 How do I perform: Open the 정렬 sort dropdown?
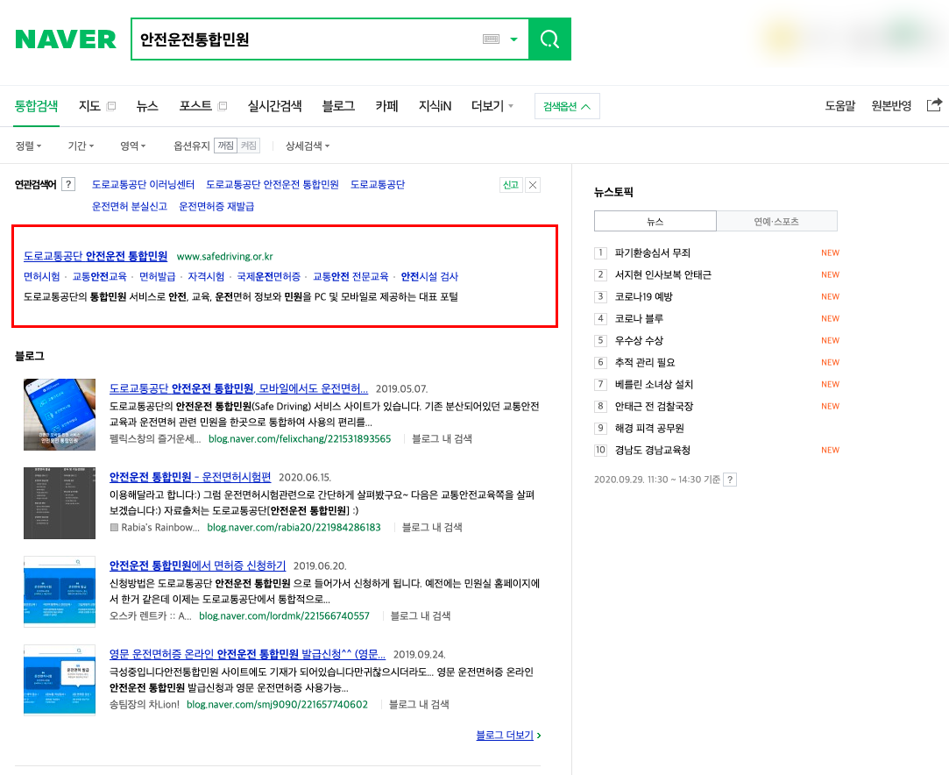[x=28, y=146]
